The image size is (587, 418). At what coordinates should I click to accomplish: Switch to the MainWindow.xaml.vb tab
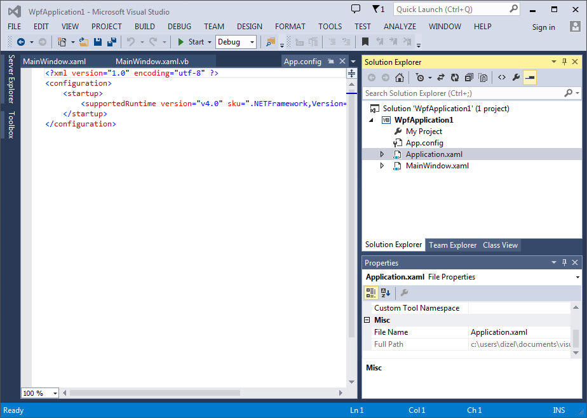coord(152,61)
